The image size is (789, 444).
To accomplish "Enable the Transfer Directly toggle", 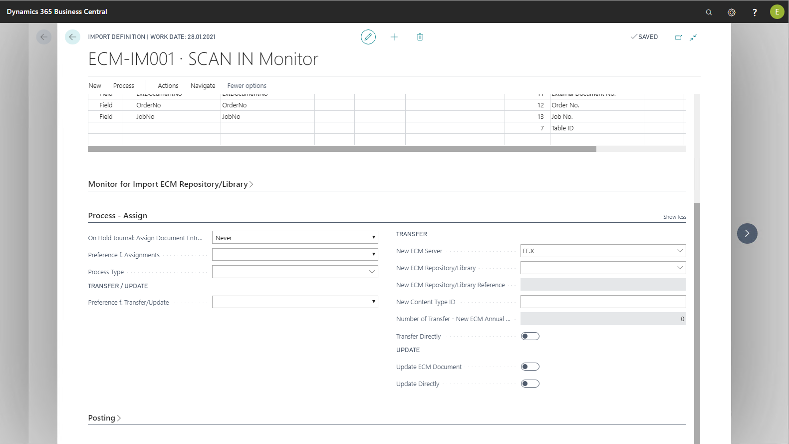I will [530, 336].
